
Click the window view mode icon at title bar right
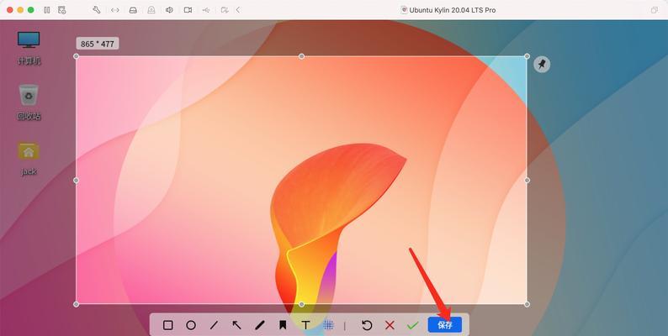[x=655, y=10]
